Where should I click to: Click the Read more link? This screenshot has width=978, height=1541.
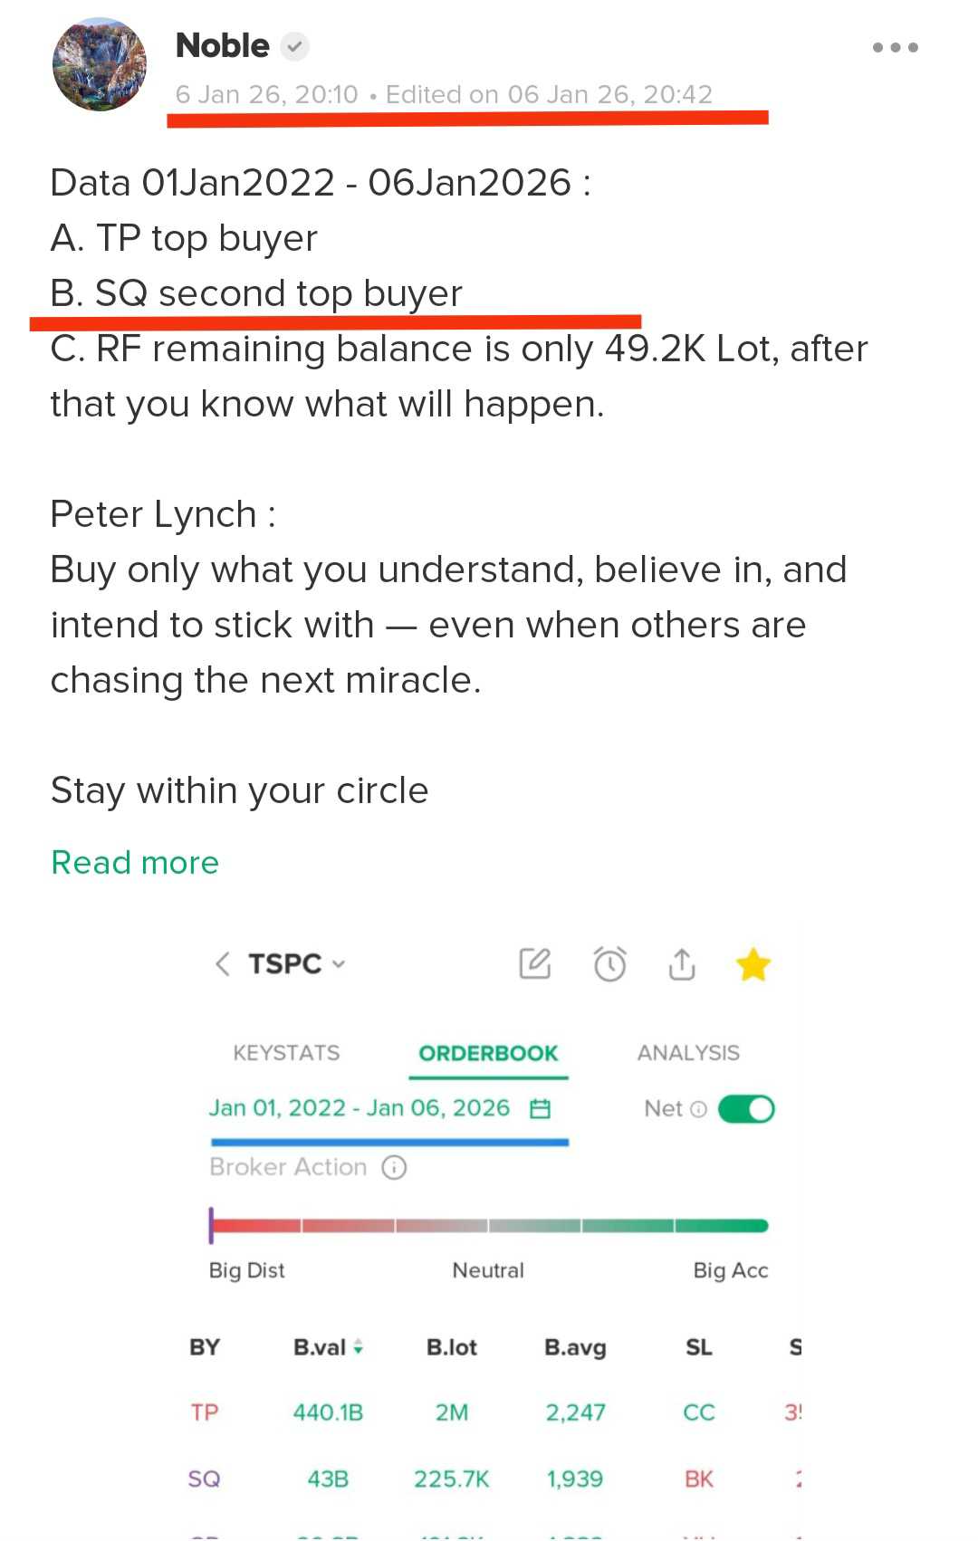coord(135,862)
